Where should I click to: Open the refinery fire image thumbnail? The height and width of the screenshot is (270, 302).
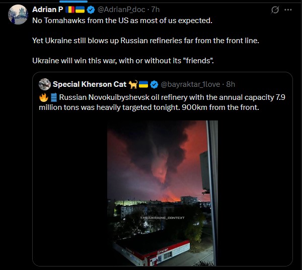(162, 193)
